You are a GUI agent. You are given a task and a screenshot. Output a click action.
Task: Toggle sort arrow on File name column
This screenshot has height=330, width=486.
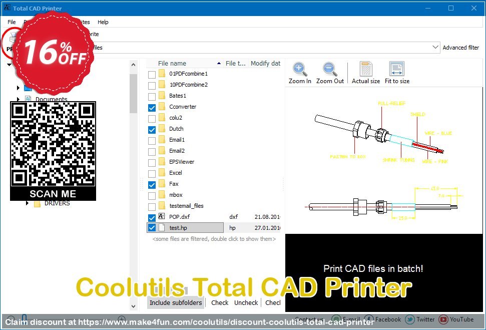[x=219, y=63]
